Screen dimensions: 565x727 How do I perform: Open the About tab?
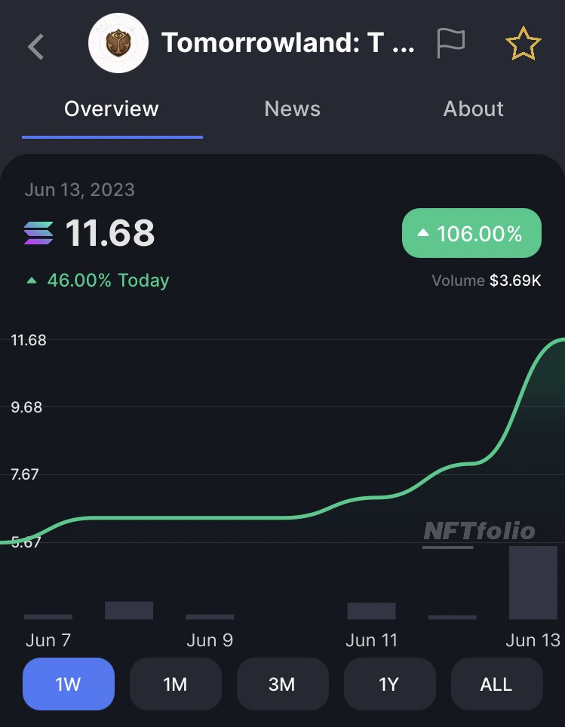pos(473,109)
